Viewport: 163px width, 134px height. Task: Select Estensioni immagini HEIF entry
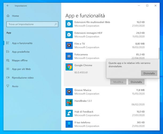click(105, 35)
